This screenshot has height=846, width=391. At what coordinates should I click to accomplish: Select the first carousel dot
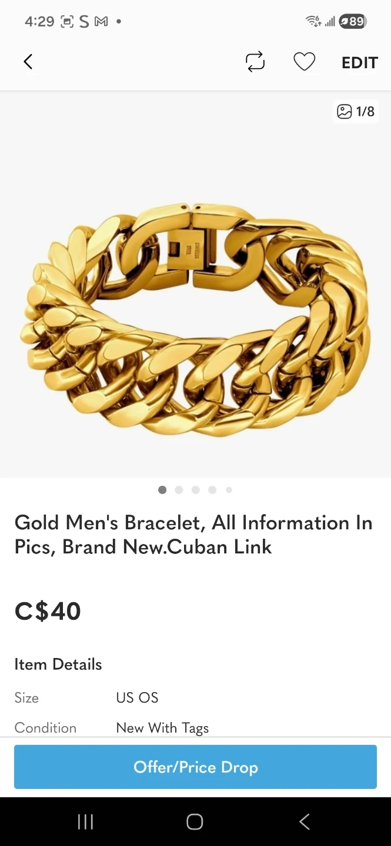tap(162, 490)
